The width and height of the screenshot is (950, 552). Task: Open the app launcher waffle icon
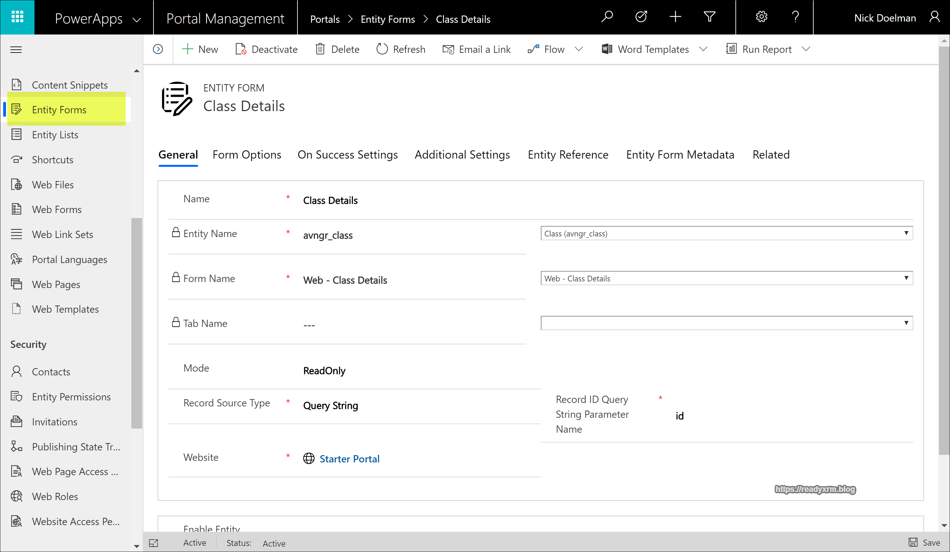(17, 17)
